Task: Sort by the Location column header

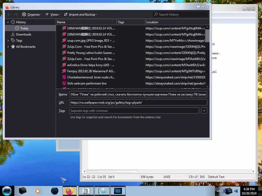Action: [177, 22]
